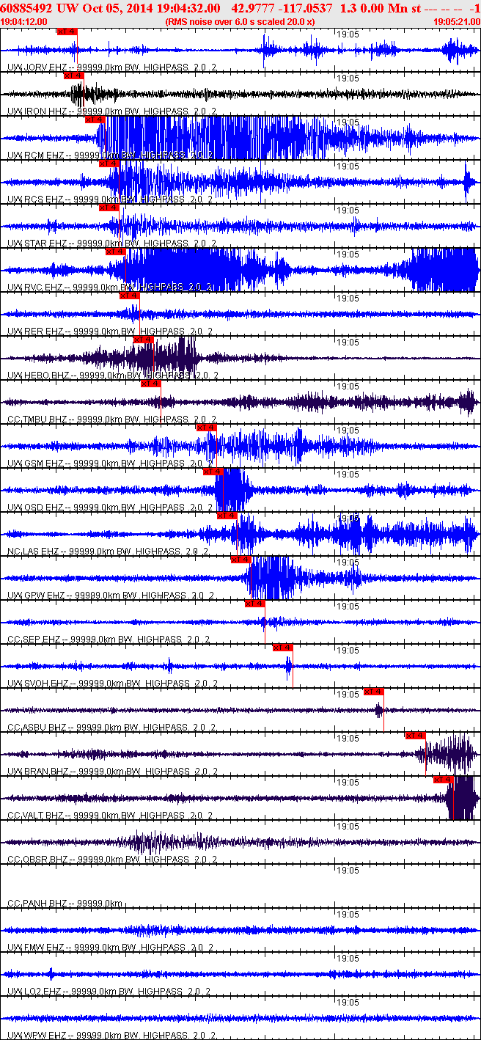Select the pick flag on the RCS trace
The width and height of the screenshot is (481, 1040).
click(x=109, y=164)
